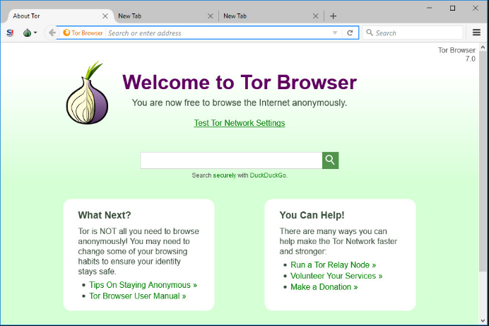
Task: Focus the address bar field
Action: [218, 33]
